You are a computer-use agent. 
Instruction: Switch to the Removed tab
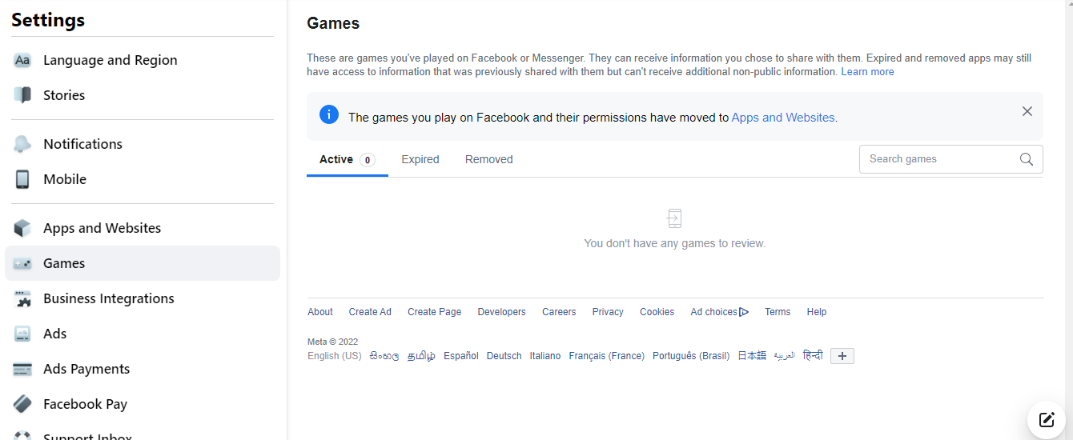click(x=488, y=159)
